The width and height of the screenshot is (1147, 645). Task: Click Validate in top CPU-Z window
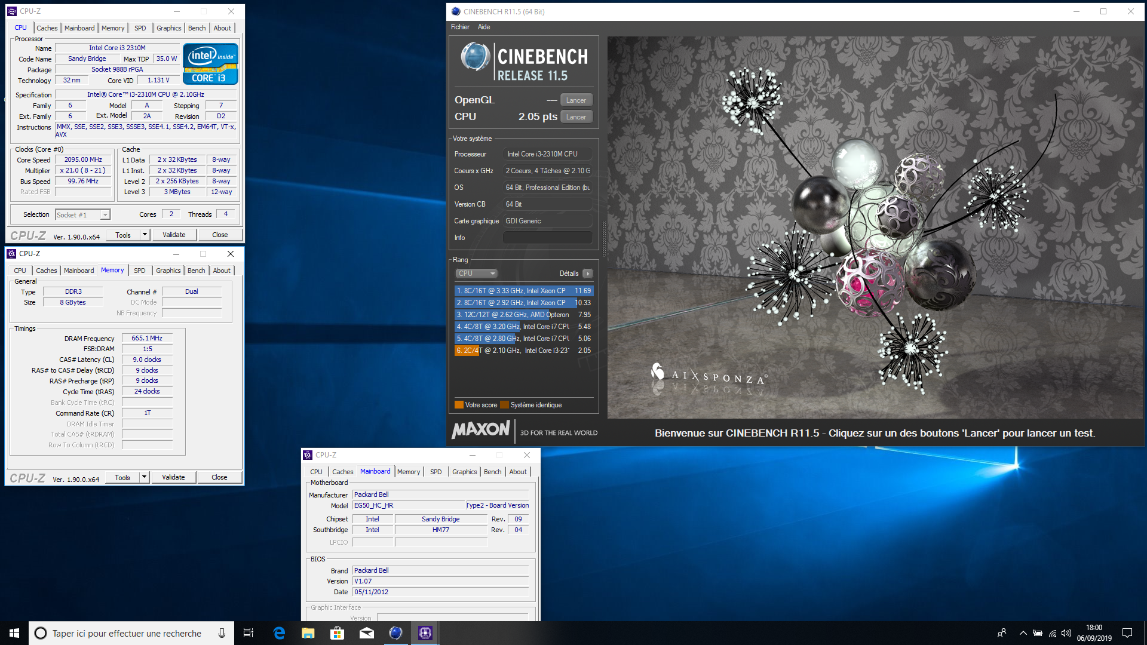(x=174, y=235)
